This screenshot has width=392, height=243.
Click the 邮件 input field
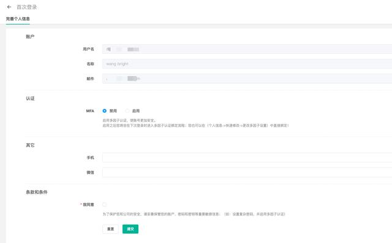pyautogui.click(x=247, y=78)
